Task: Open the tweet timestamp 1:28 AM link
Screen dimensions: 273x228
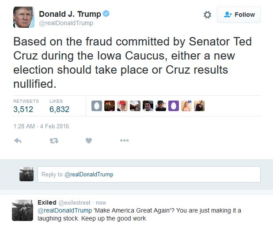Action: (41, 126)
